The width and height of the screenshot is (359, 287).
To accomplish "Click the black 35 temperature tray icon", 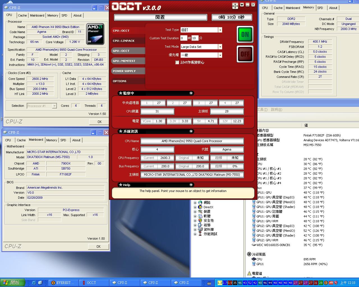I will (235, 283).
